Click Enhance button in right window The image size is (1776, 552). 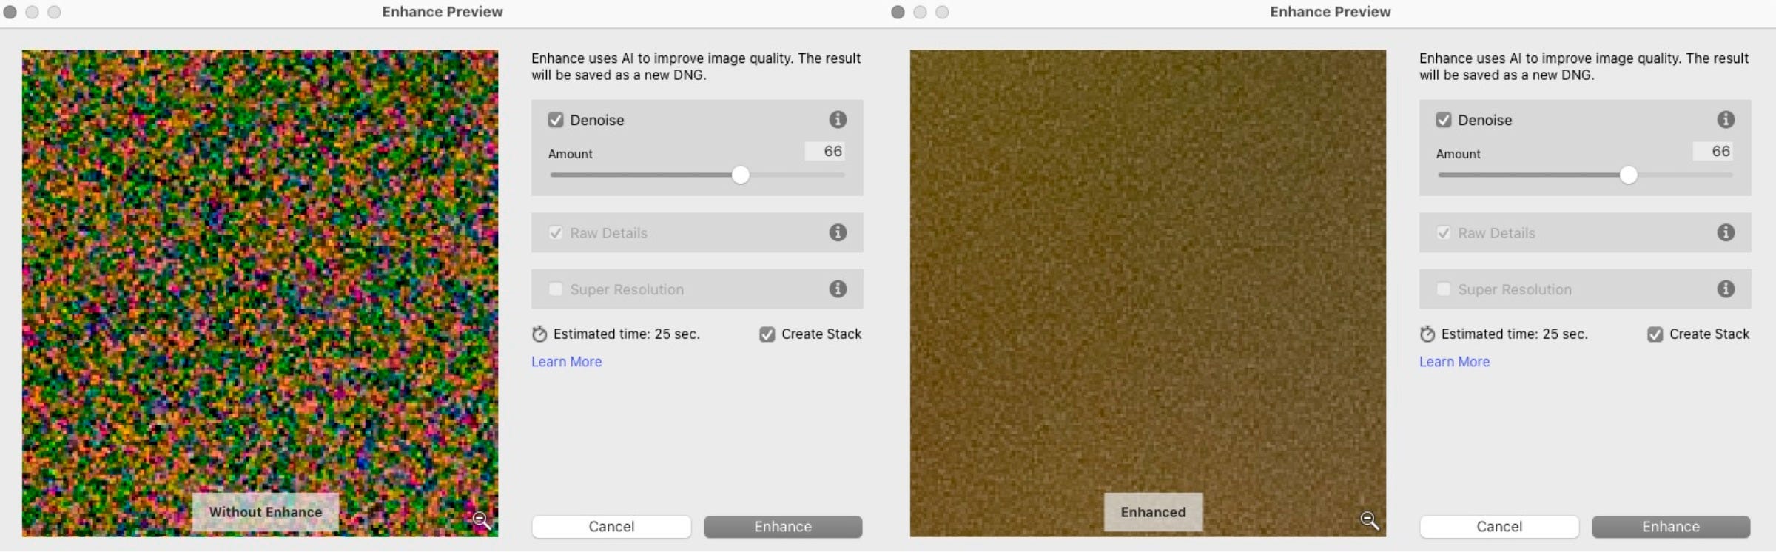pyautogui.click(x=1671, y=527)
